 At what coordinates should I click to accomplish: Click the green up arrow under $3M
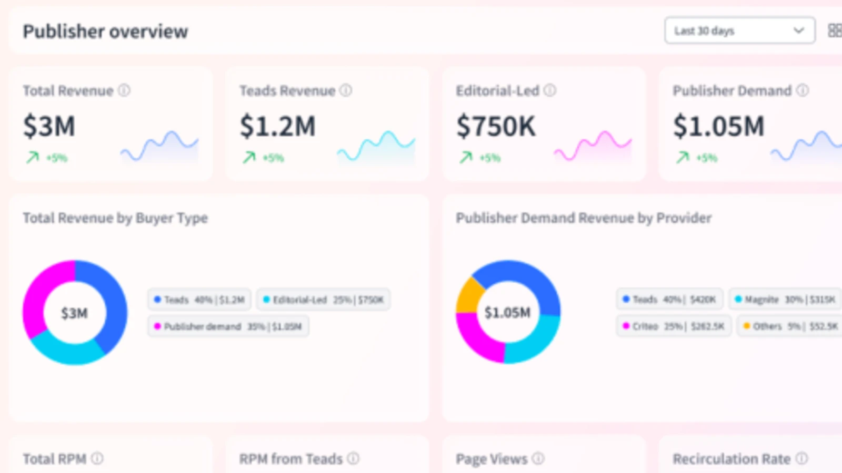pyautogui.click(x=33, y=157)
